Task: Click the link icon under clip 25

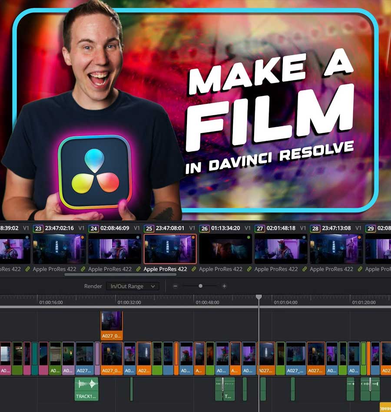Action: [194, 269]
